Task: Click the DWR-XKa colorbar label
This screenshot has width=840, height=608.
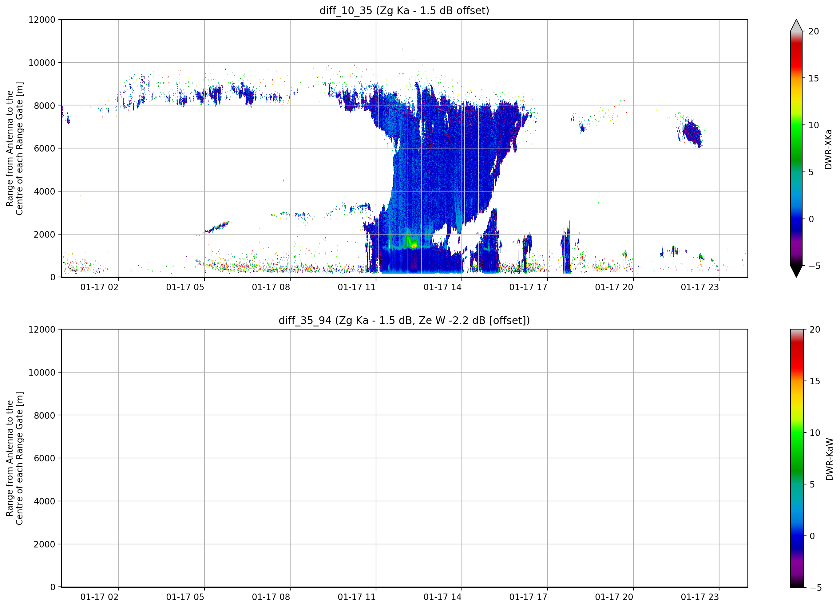Action: click(829, 149)
